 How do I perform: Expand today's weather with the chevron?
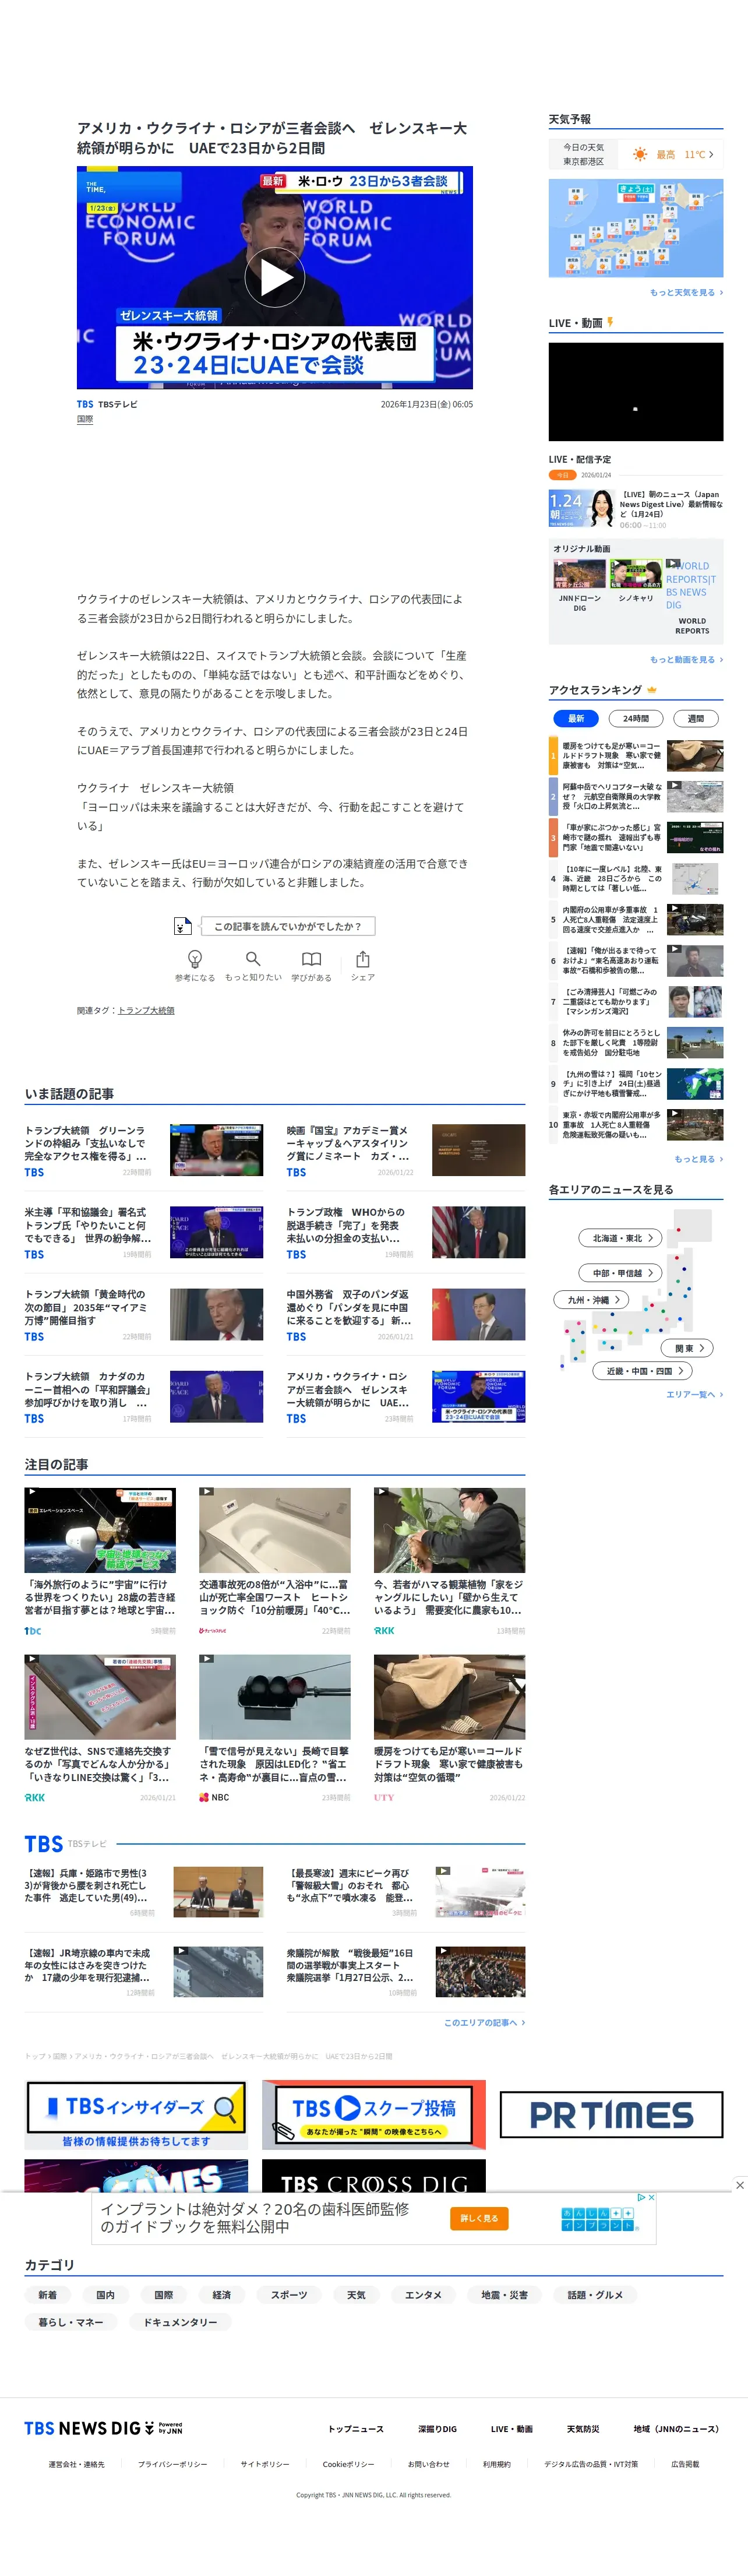pyautogui.click(x=711, y=154)
